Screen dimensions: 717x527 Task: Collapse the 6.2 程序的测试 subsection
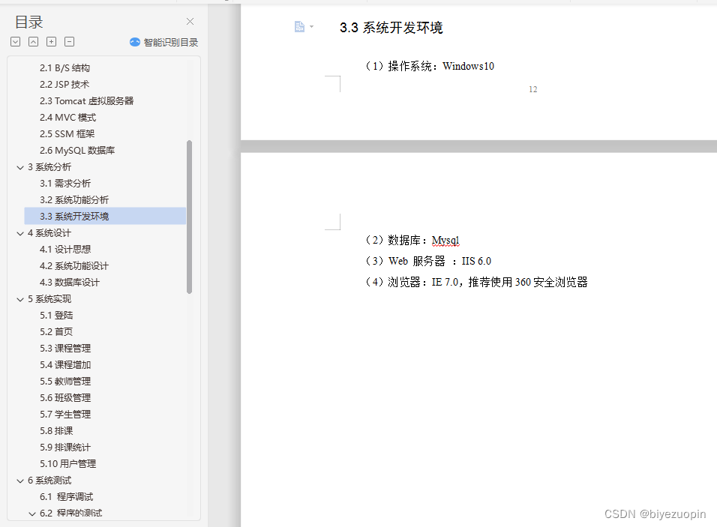pos(32,514)
